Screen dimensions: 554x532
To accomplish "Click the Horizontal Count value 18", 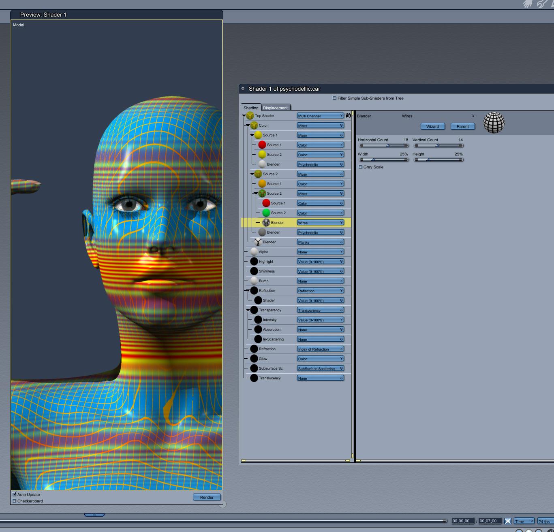I will point(406,140).
